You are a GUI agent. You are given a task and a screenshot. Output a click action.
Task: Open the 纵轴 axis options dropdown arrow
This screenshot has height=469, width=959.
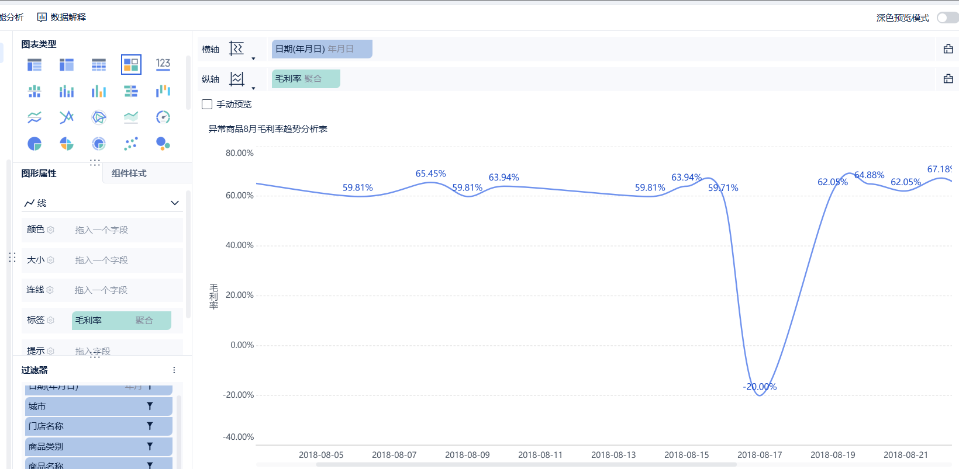[x=253, y=88]
